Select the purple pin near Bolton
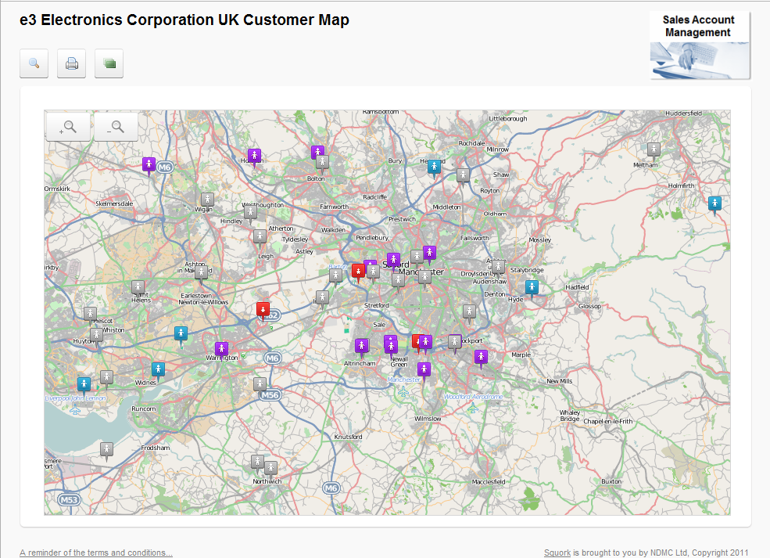This screenshot has height=558, width=770. [317, 153]
